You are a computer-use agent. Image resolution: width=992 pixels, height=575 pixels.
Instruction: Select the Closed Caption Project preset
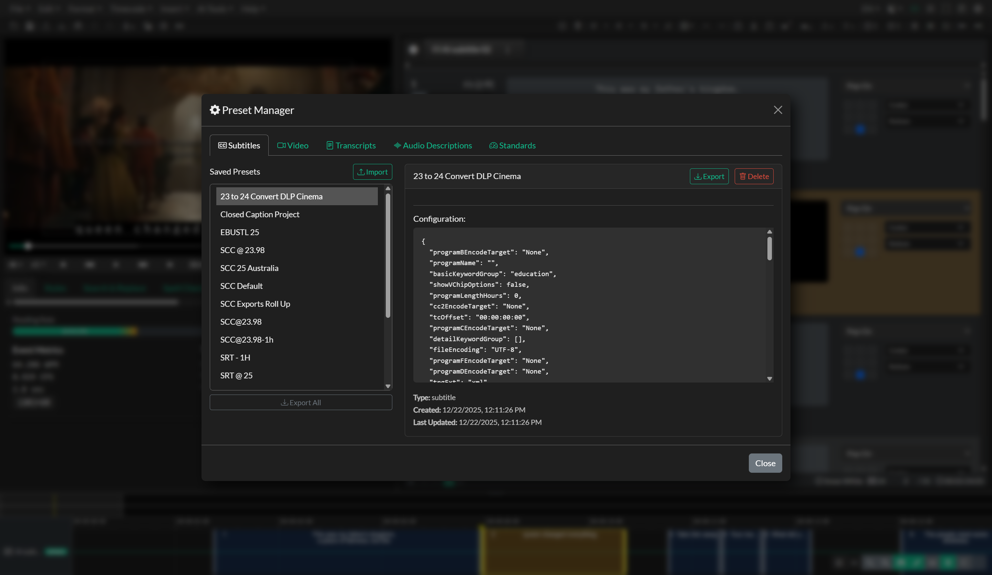(x=297, y=214)
